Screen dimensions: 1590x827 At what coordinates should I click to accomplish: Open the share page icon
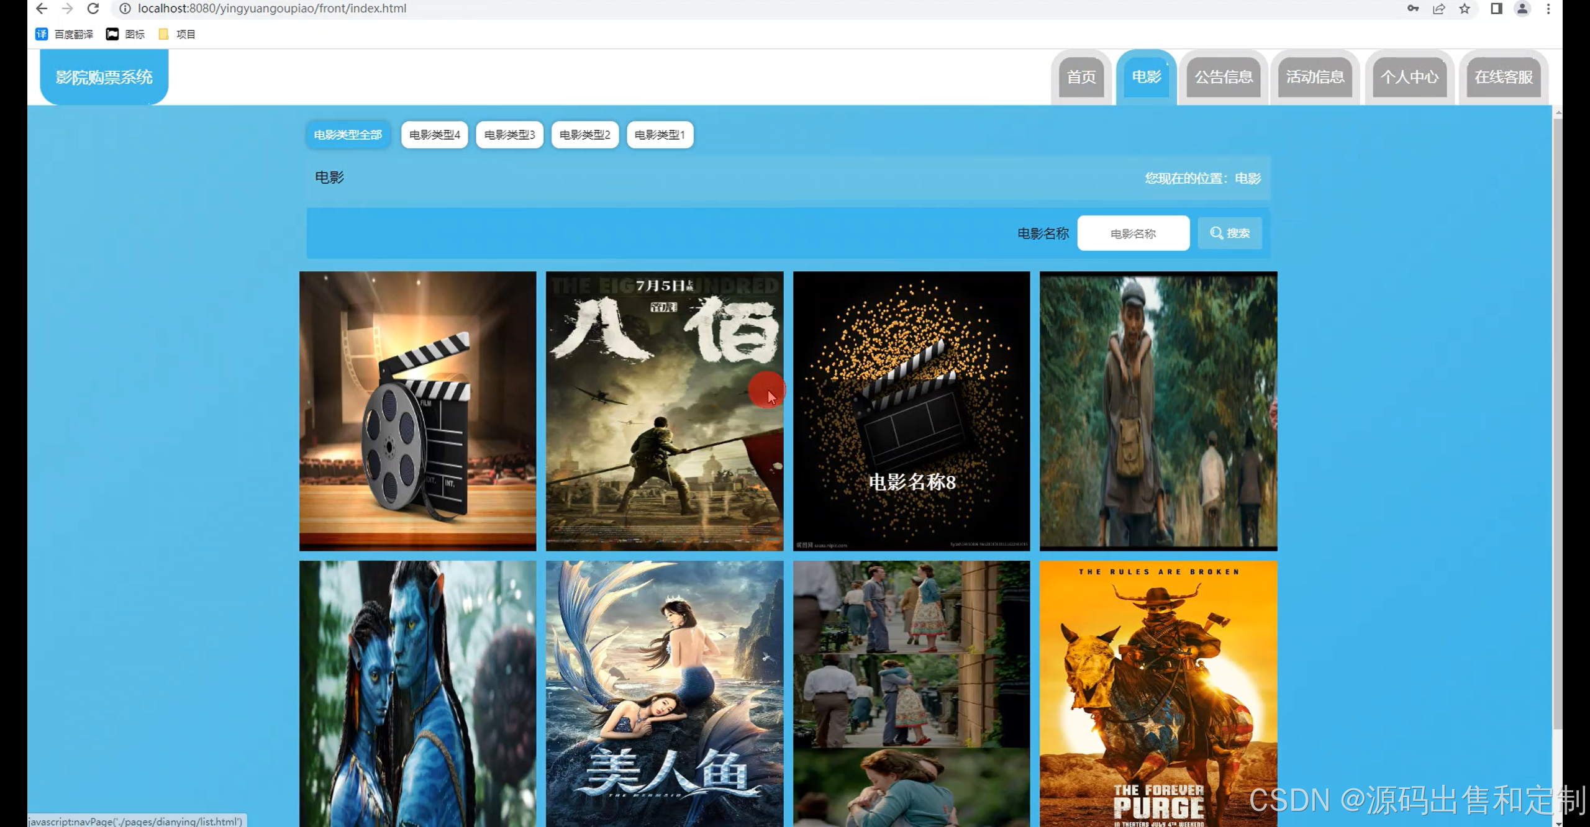[1438, 9]
